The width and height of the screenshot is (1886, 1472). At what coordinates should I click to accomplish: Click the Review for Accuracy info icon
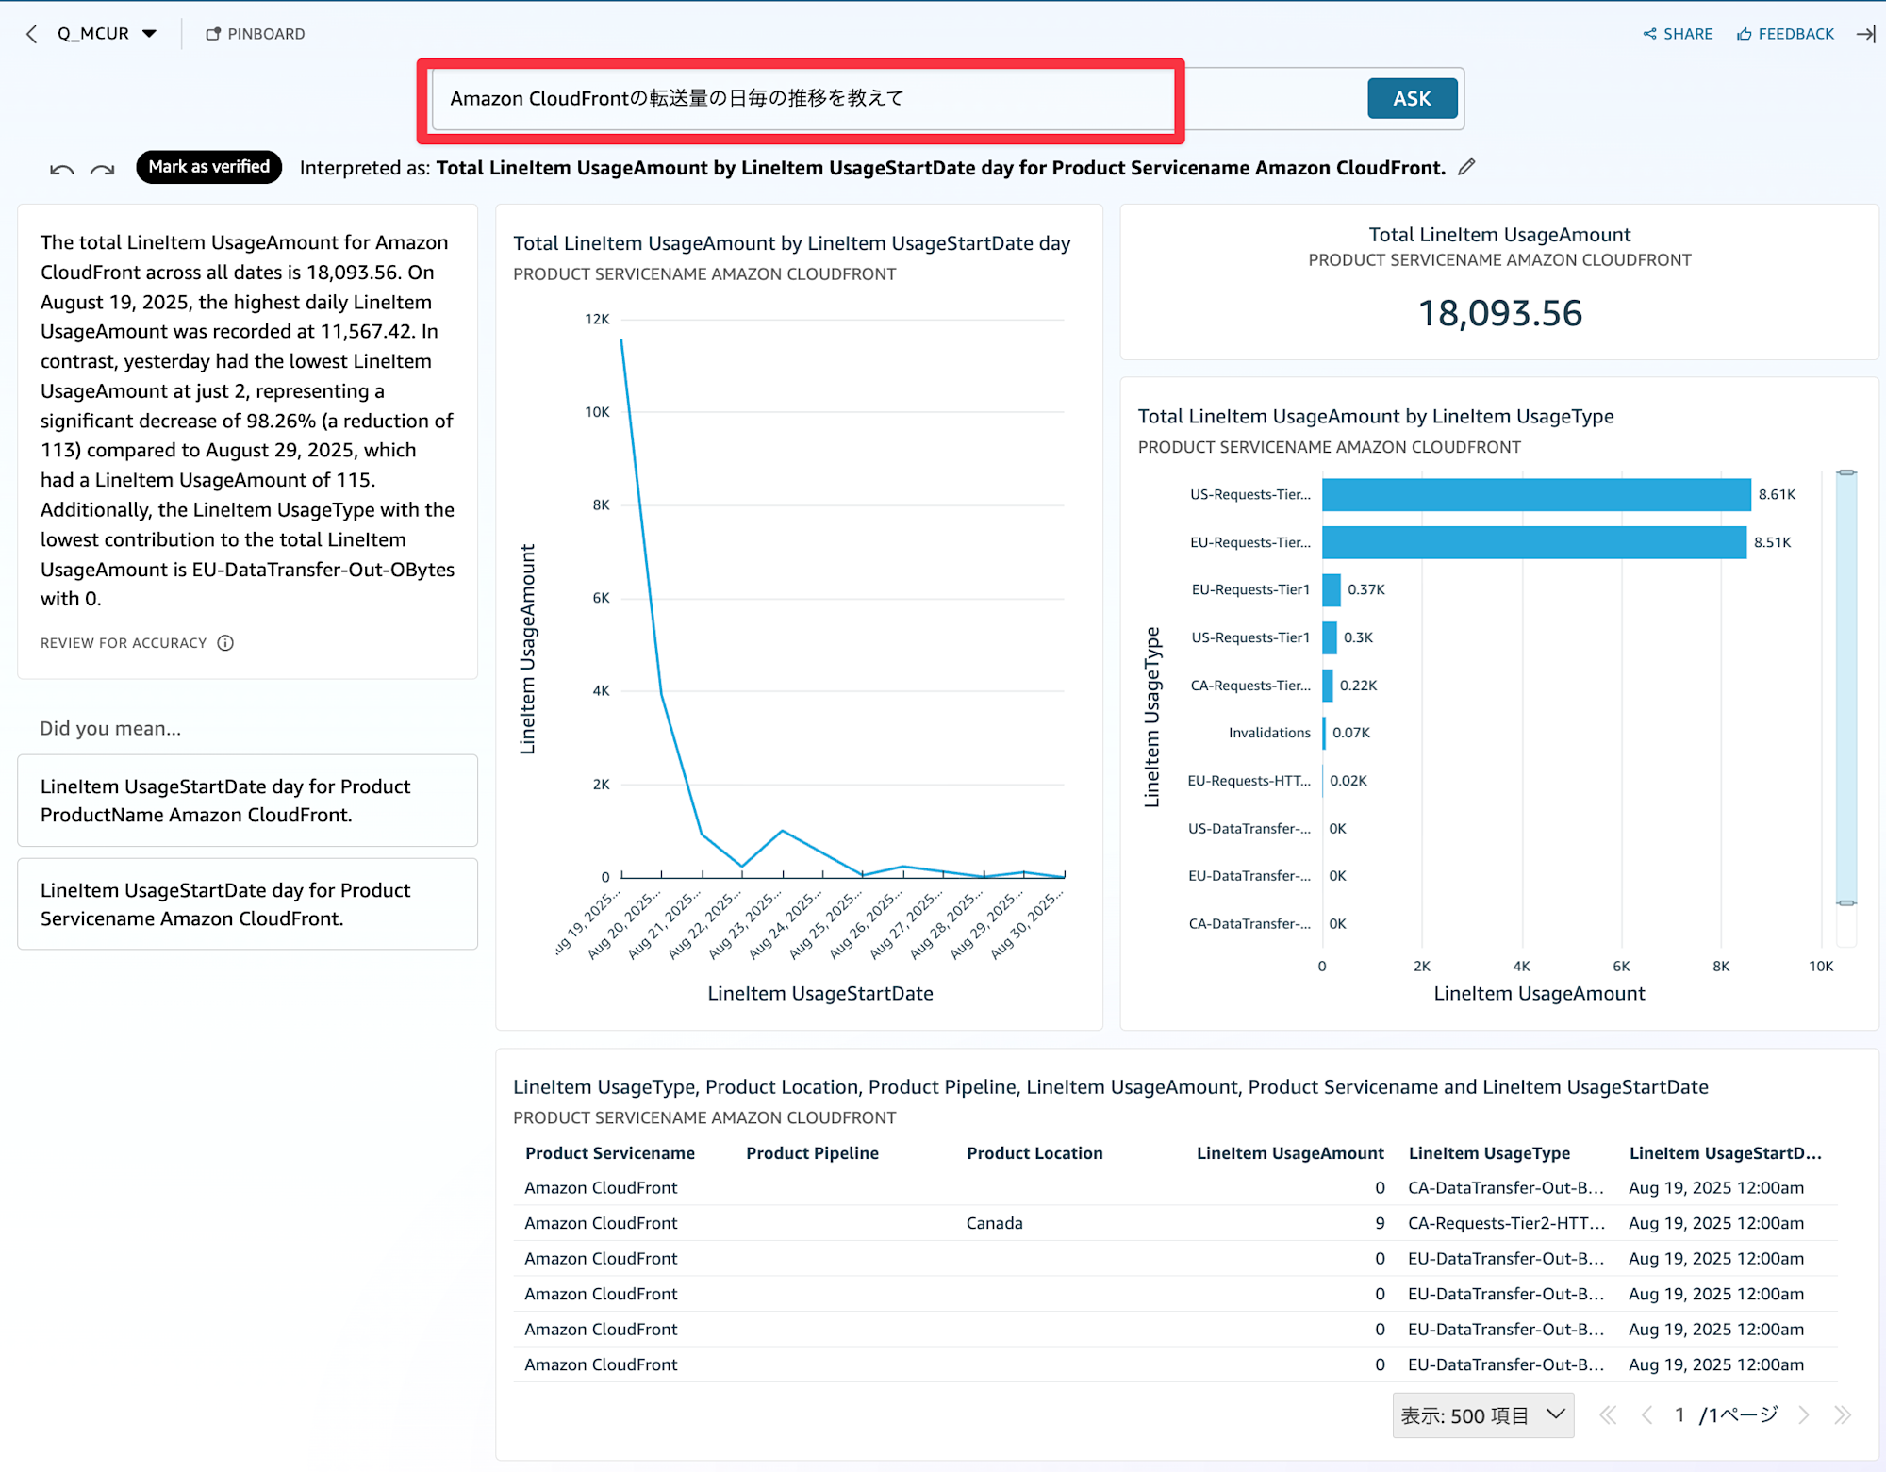(x=225, y=643)
